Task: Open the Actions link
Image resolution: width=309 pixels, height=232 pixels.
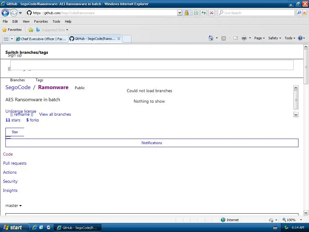Action: [10, 172]
